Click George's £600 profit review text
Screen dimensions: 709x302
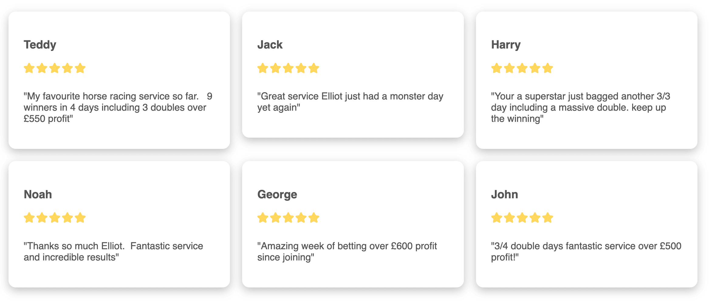coord(347,251)
